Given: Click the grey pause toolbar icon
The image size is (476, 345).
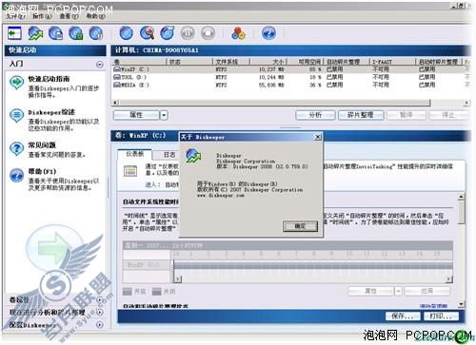Looking at the screenshot, I should (x=188, y=33).
